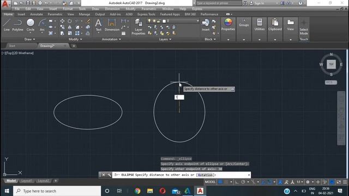Click the Insert block icon
Screen dimensions: 349x196
[206, 25]
